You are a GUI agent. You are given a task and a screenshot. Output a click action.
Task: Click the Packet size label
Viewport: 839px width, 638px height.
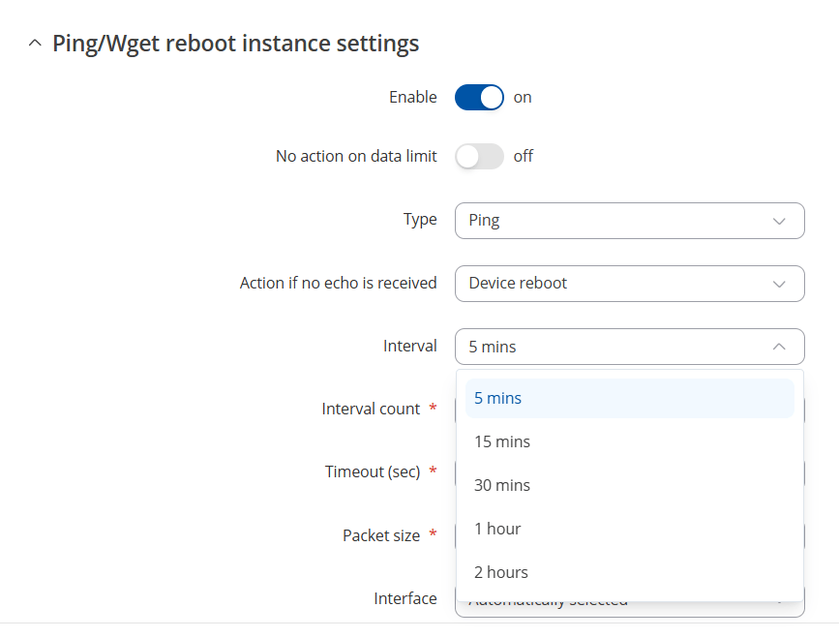(x=381, y=535)
